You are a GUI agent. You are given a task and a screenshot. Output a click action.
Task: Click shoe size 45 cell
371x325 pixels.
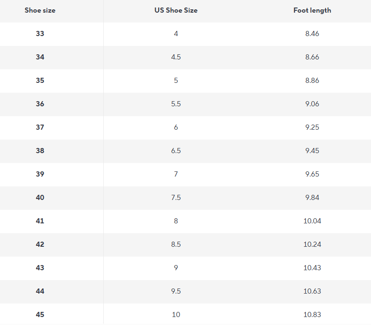40,315
